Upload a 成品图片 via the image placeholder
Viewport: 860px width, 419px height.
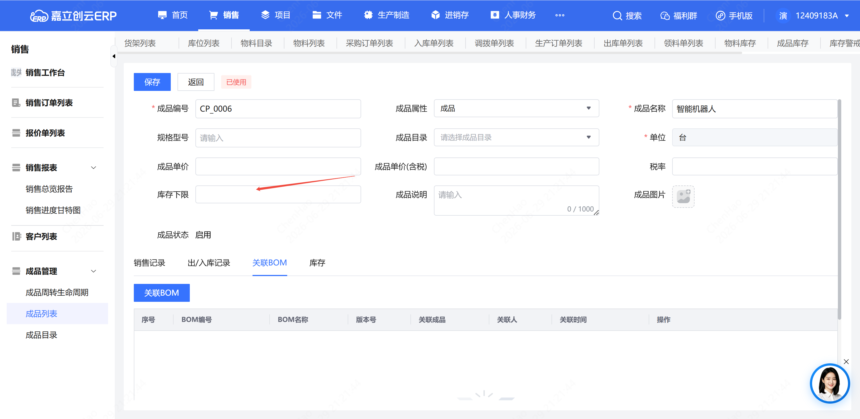(683, 196)
